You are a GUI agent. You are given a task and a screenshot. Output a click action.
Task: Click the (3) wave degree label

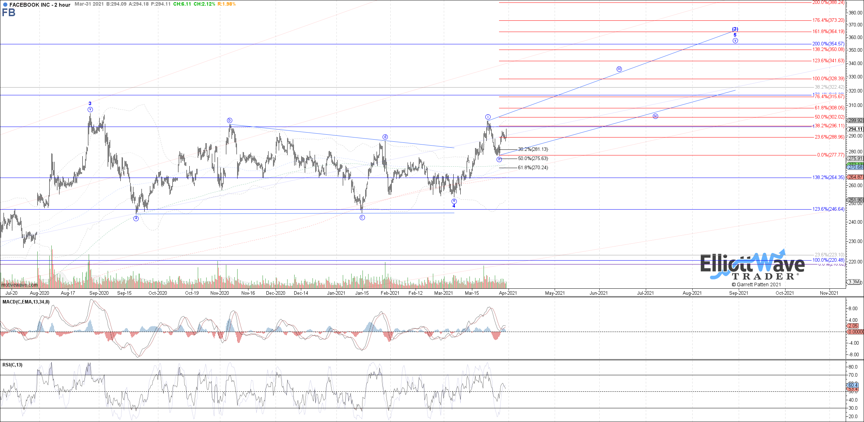[x=735, y=29]
